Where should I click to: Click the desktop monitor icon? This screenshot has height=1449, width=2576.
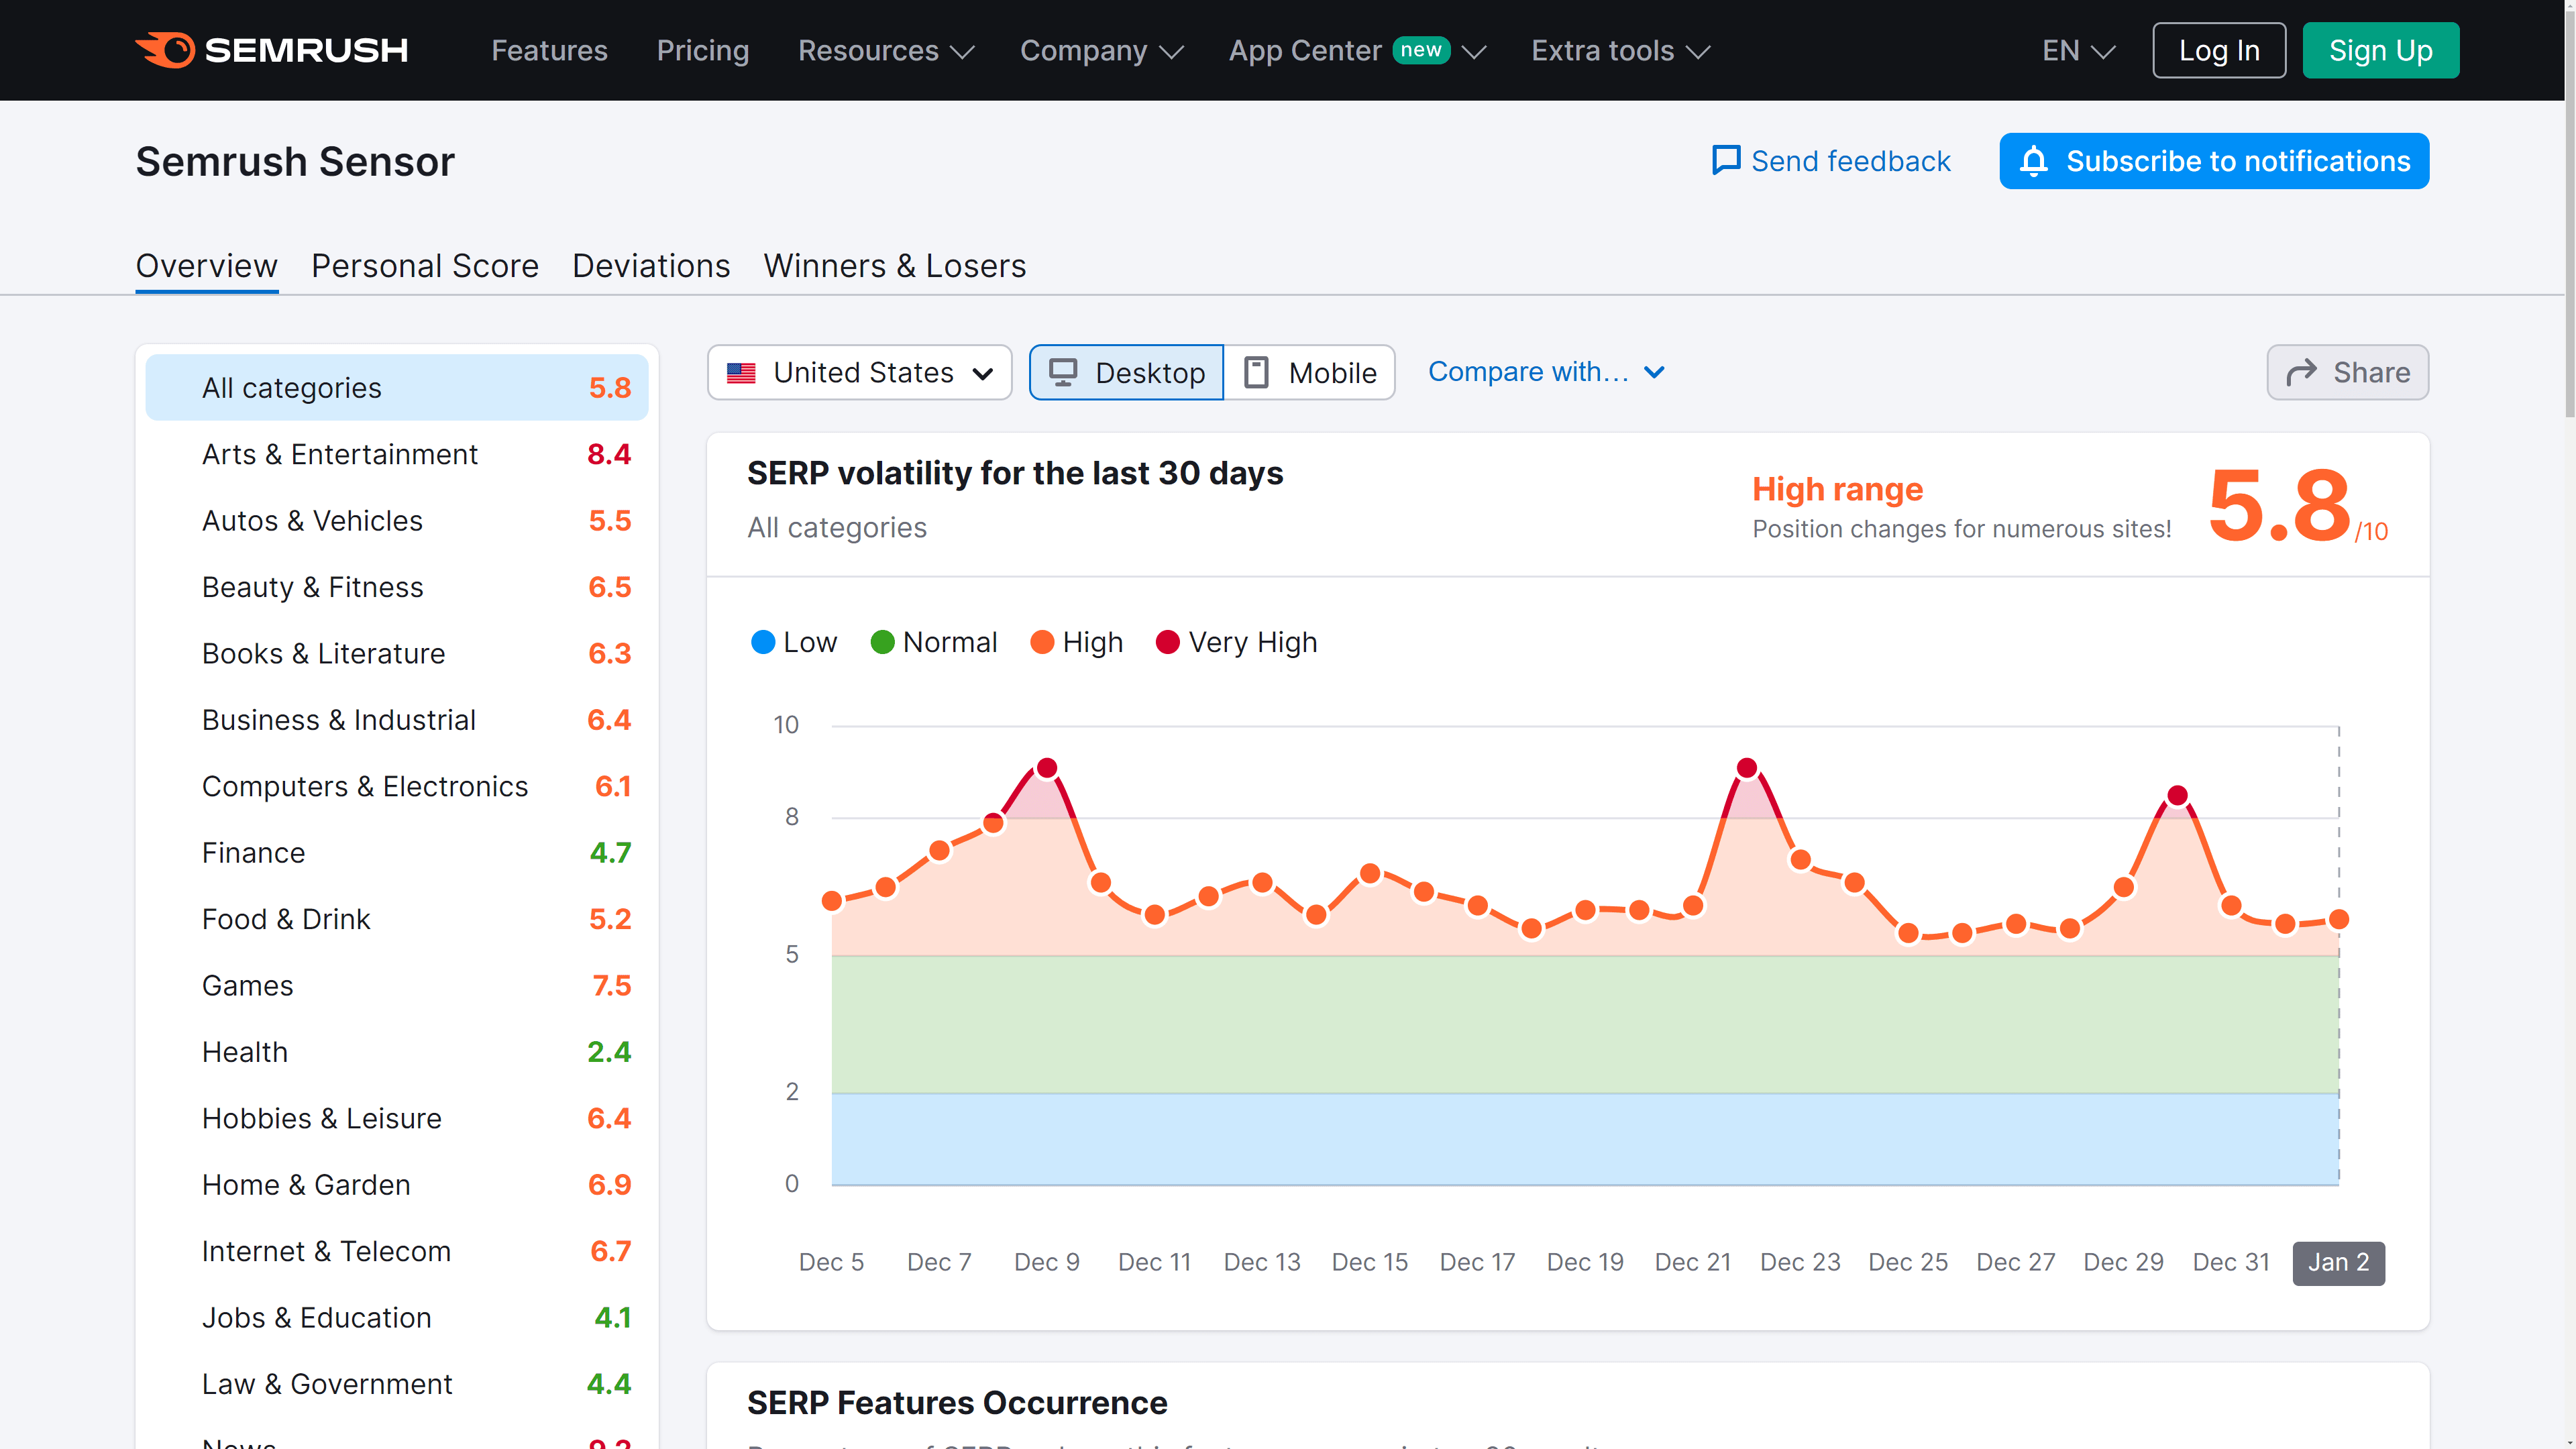pyautogui.click(x=1063, y=373)
